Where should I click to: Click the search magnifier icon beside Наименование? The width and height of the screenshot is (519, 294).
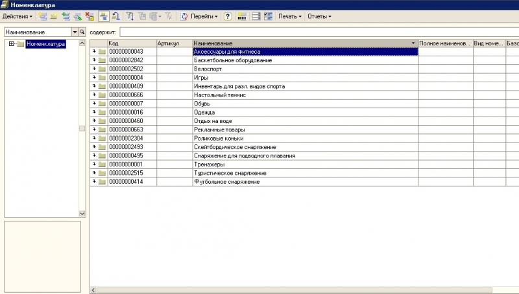point(82,32)
